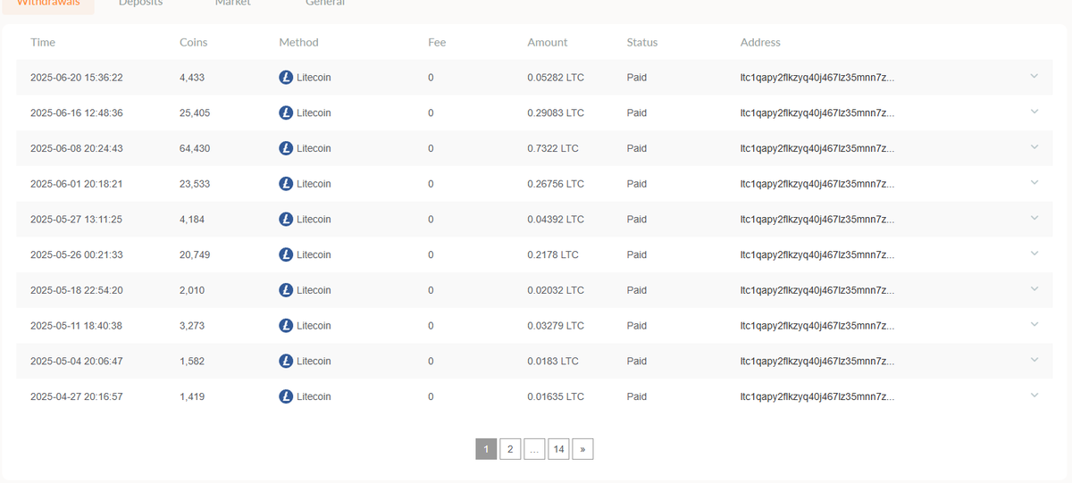Click the ellipsis pagination button

[534, 449]
